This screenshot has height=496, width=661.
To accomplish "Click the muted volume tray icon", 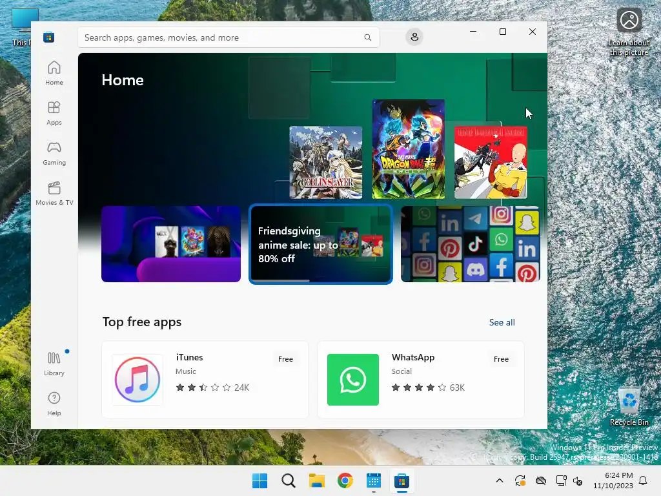I will tap(578, 480).
